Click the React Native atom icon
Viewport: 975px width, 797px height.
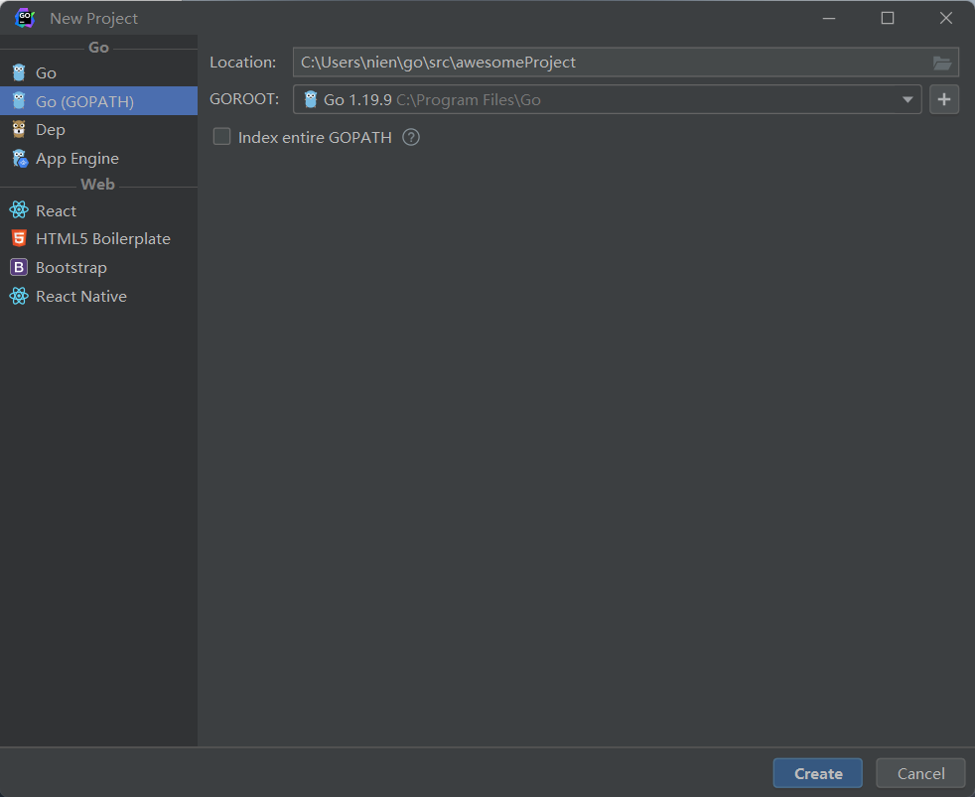click(x=19, y=296)
